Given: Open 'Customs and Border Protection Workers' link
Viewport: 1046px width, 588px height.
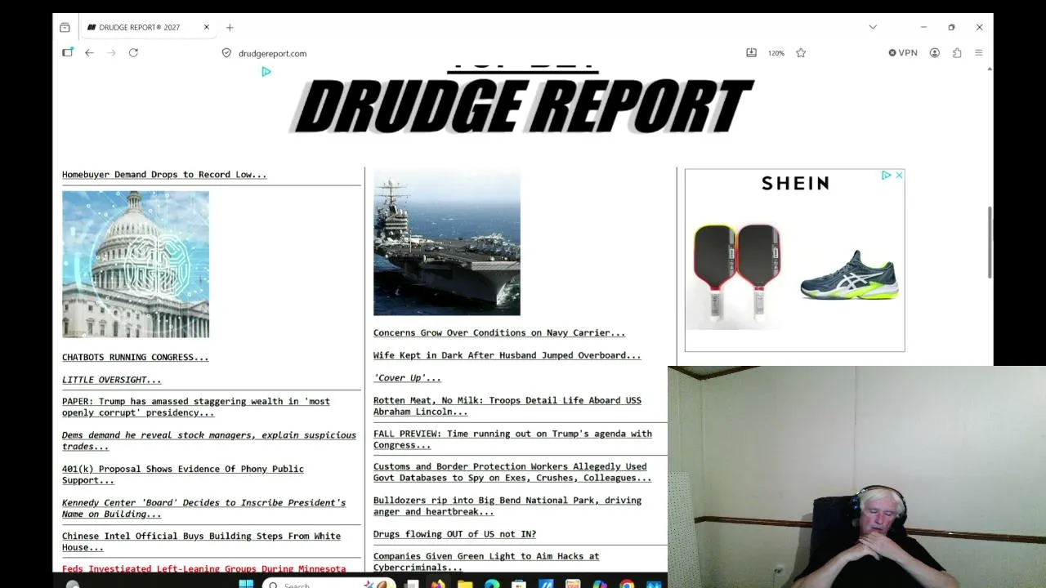Looking at the screenshot, I should coord(512,472).
